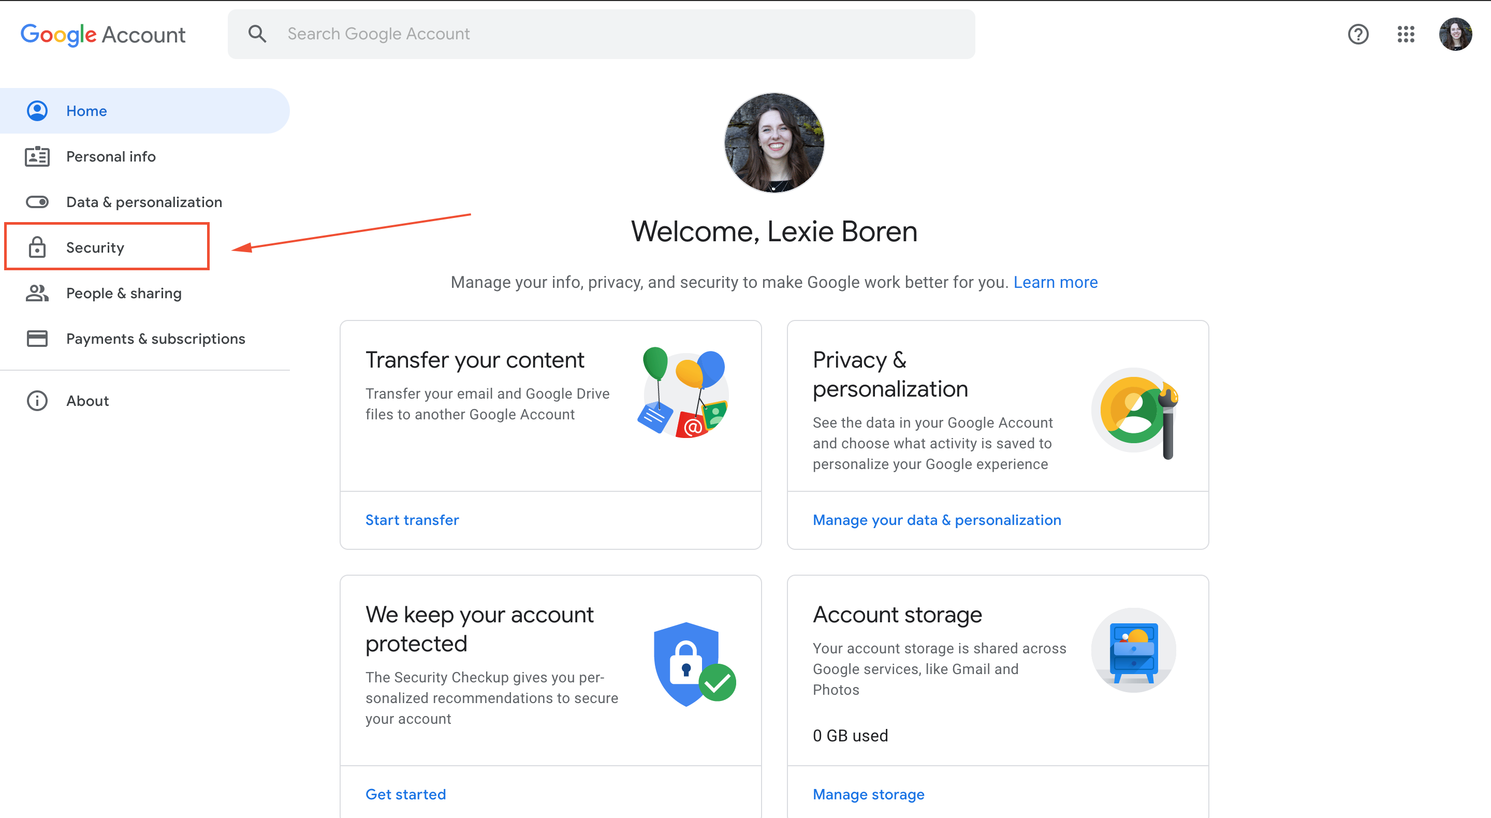Click the Home person icon in sidebar
This screenshot has height=818, width=1491.
tap(37, 111)
